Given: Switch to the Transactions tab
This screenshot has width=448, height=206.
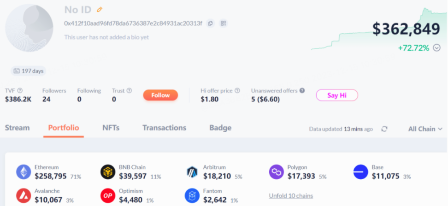Looking at the screenshot, I should tap(164, 128).
